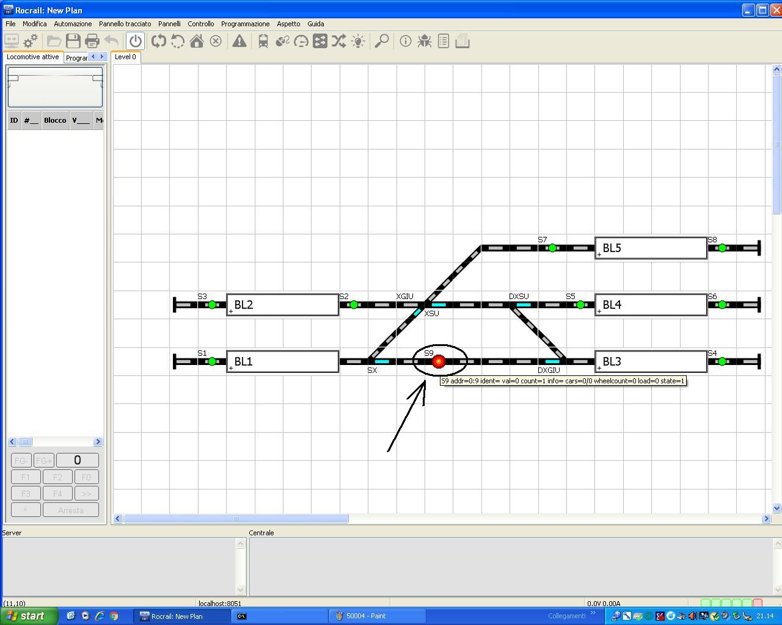Click the bug icon in toolbar
This screenshot has height=625, width=782.
(425, 42)
